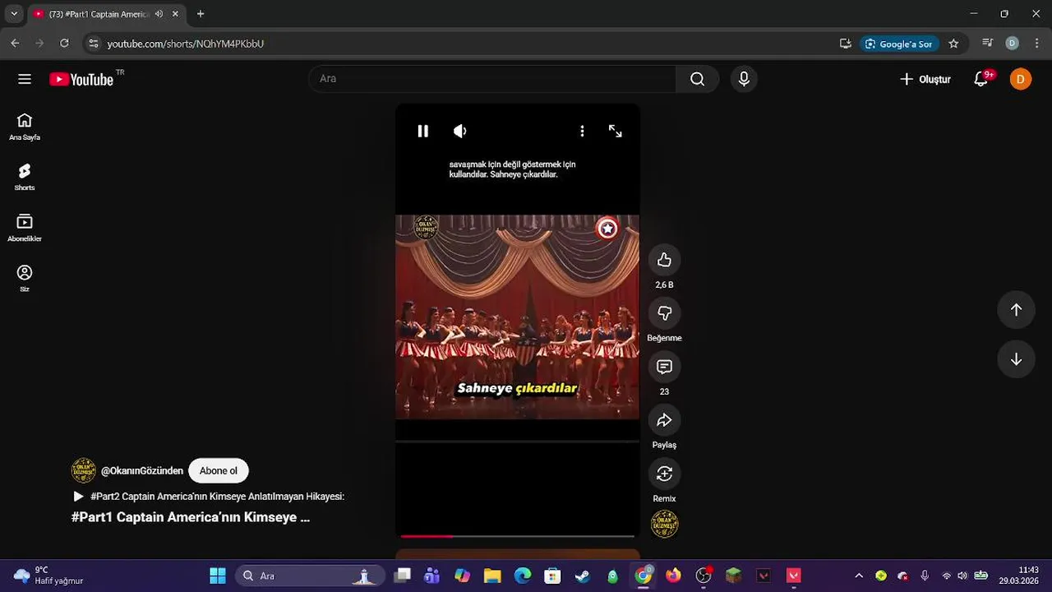Open a new browser tab
1052x592 pixels.
(x=201, y=14)
